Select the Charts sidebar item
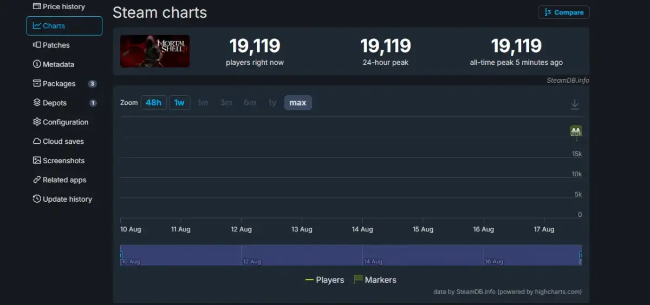This screenshot has width=650, height=305. click(x=64, y=26)
